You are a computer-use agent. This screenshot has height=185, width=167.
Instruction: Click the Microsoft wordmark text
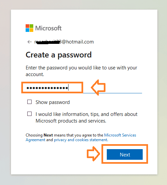48,28
